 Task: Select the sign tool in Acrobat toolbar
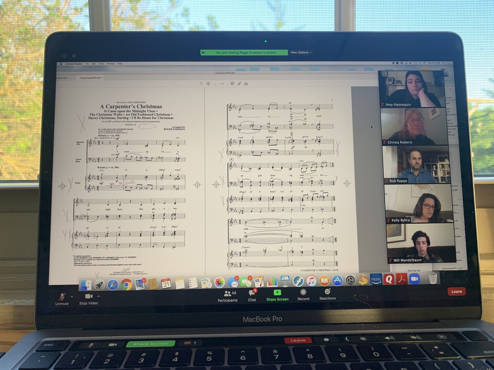[x=246, y=83]
